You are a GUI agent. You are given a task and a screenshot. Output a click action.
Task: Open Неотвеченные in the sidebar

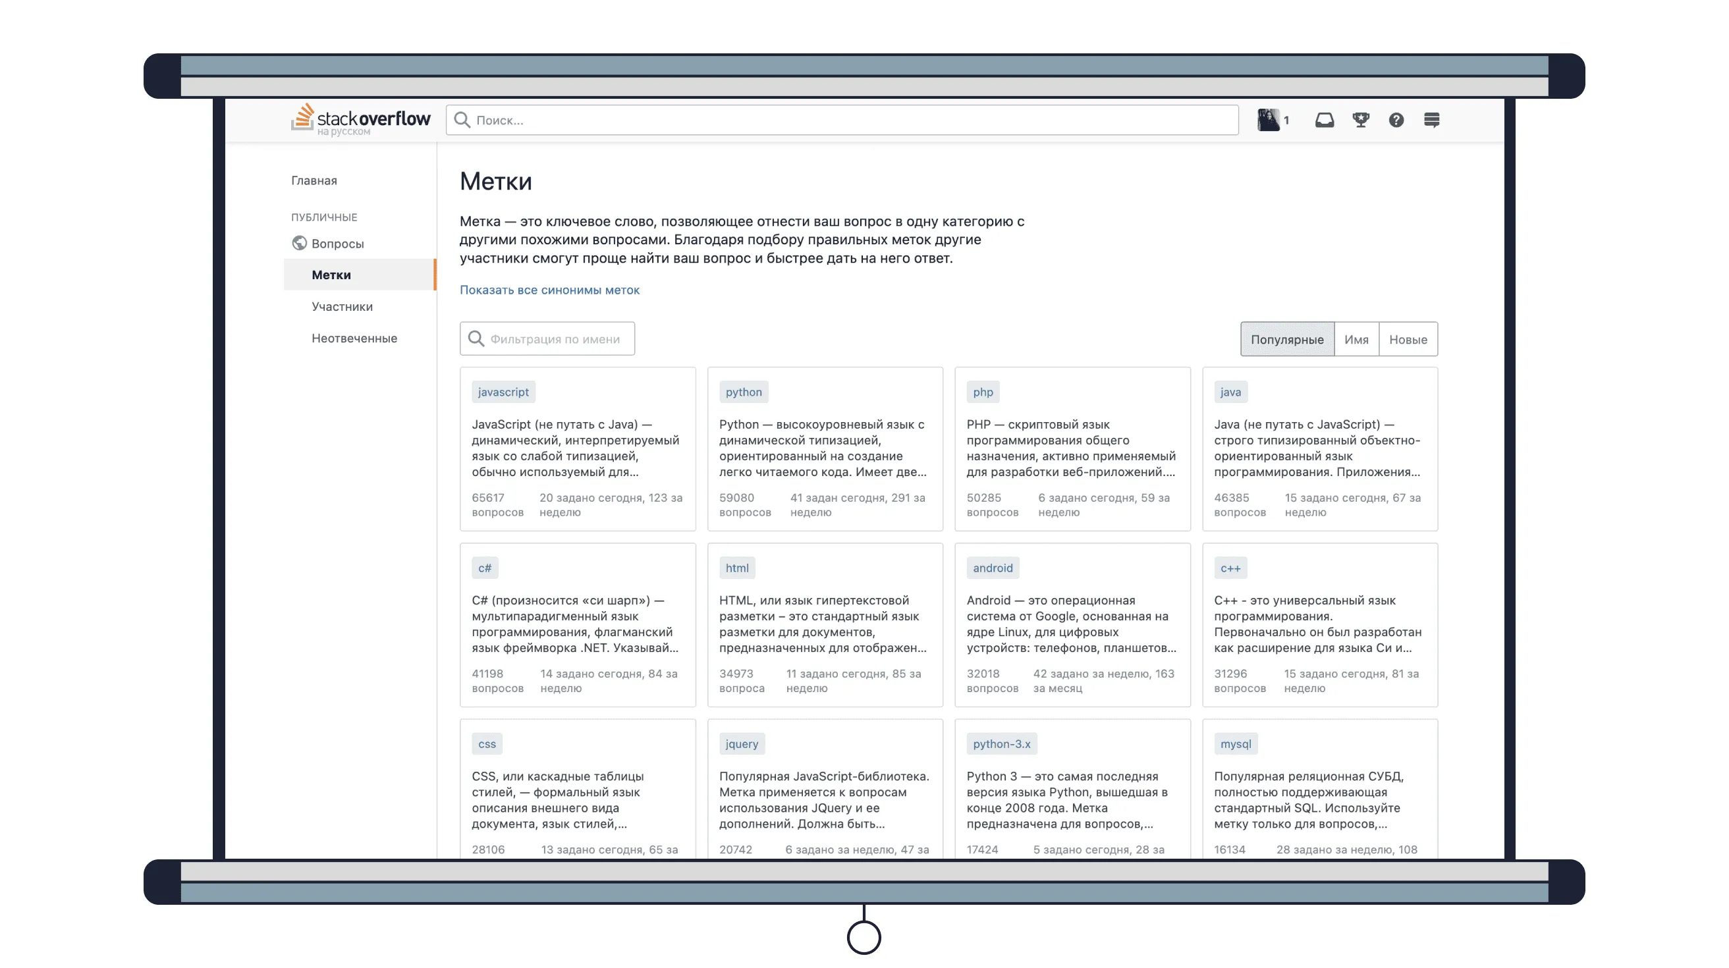click(354, 338)
